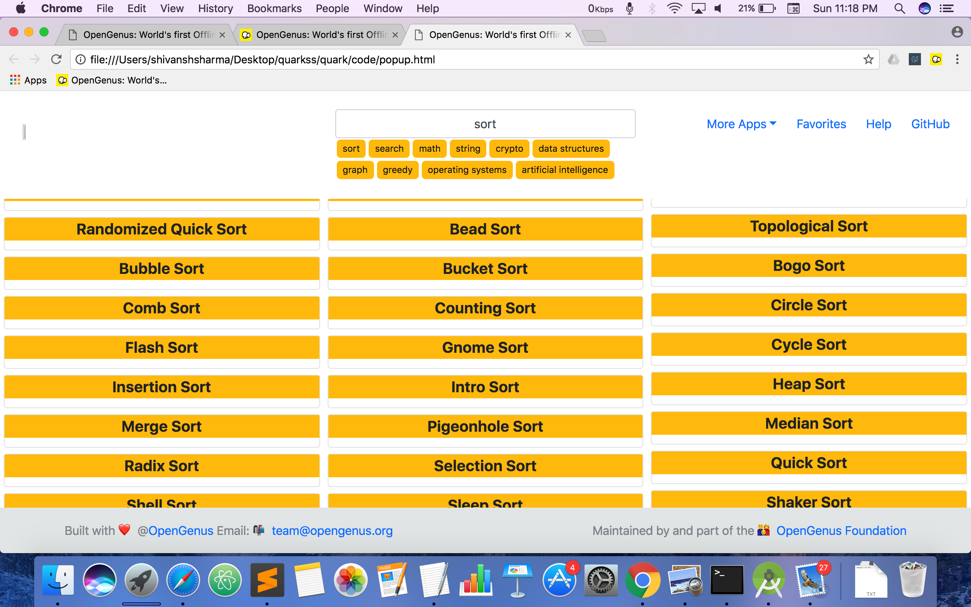Open the Bubble Sort card
The width and height of the screenshot is (971, 607).
click(162, 269)
